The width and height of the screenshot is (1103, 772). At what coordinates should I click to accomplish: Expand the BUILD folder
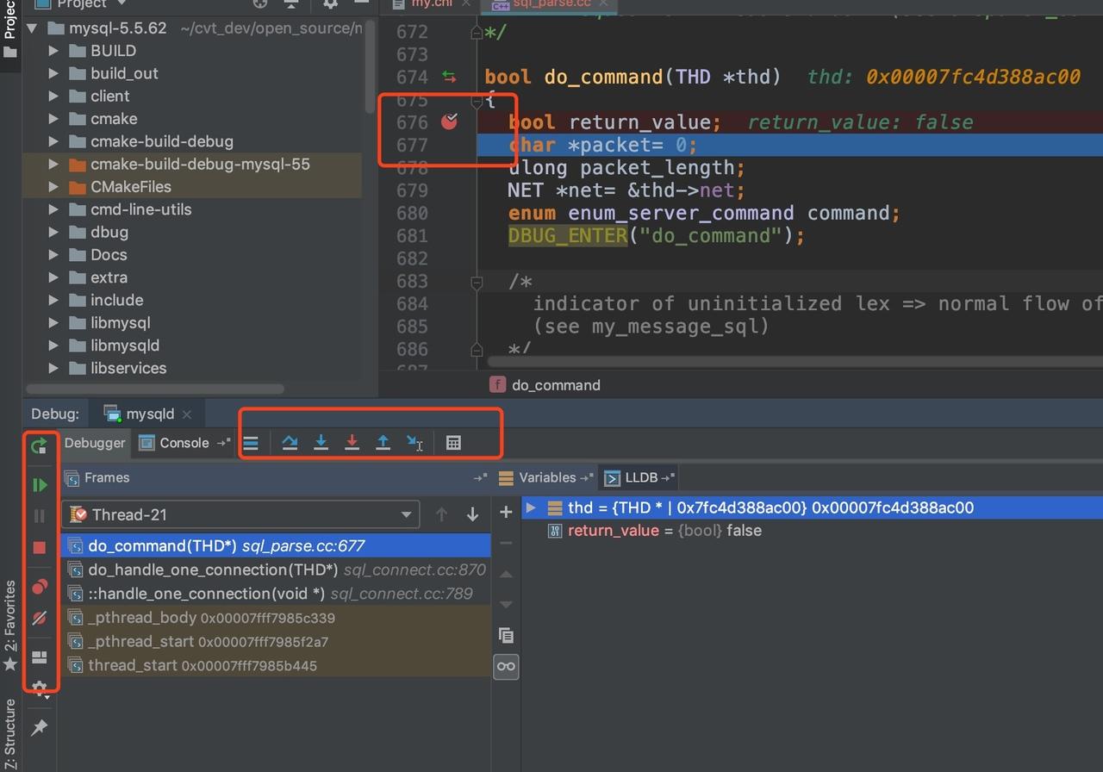pyautogui.click(x=53, y=51)
